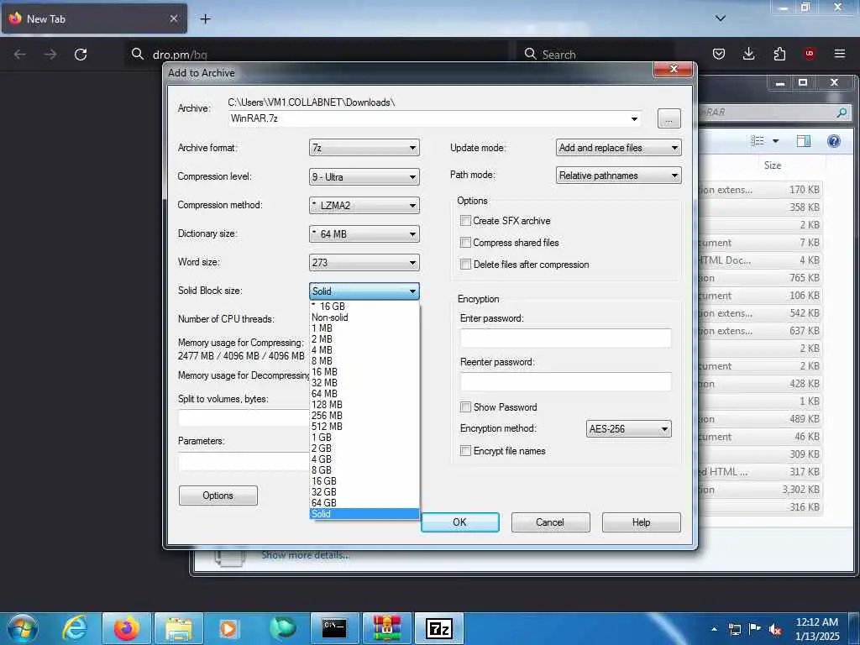The height and width of the screenshot is (645, 860).
Task: Show hidden tray icons arrow
Action: [714, 629]
